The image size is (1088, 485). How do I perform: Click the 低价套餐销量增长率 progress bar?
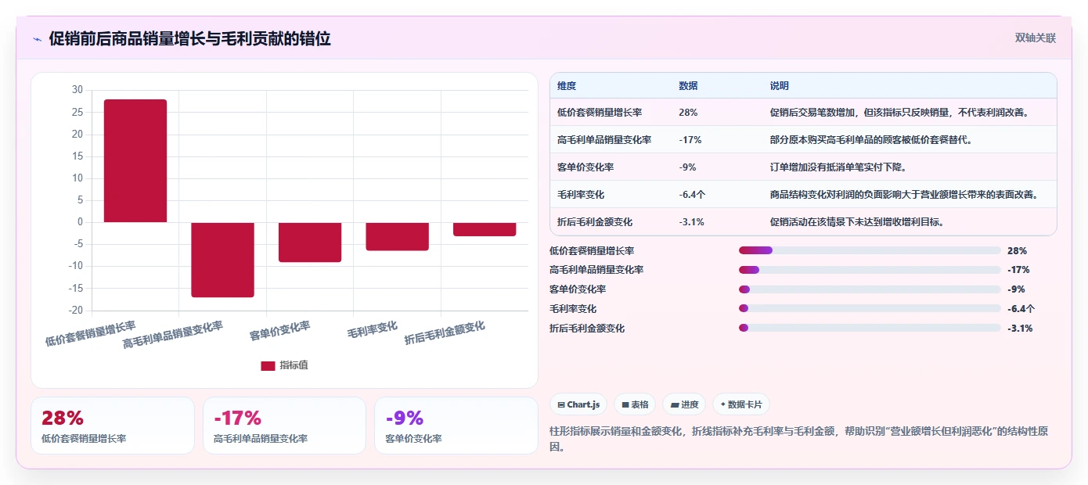[870, 250]
